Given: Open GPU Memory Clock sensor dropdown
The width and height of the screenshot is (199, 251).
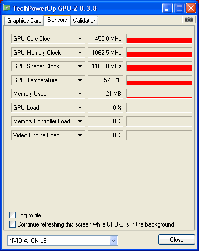Looking at the screenshot, I should click(80, 53).
